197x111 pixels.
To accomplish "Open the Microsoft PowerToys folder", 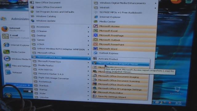I will click(61, 62).
